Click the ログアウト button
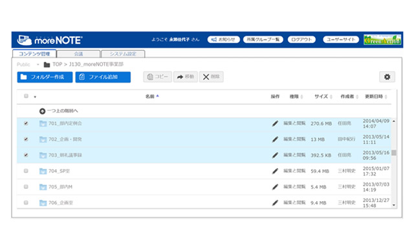This screenshot has width=414, height=245. [x=301, y=39]
